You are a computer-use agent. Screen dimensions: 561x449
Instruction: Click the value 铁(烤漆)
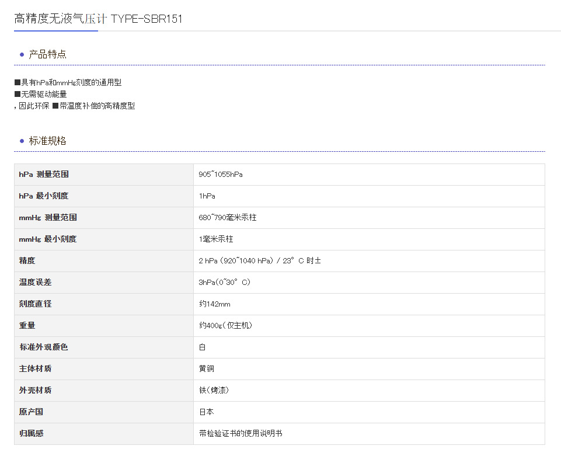point(214,390)
